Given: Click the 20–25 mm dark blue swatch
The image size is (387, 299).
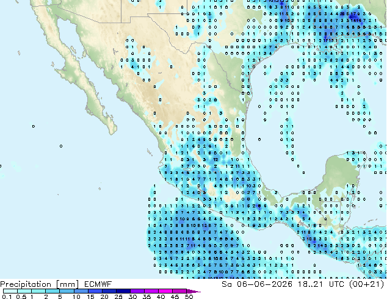Looking at the screenshot, I should point(109,291).
